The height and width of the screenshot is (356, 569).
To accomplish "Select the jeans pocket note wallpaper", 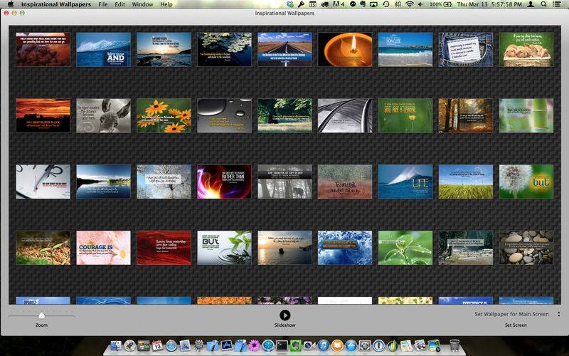I will point(466,49).
